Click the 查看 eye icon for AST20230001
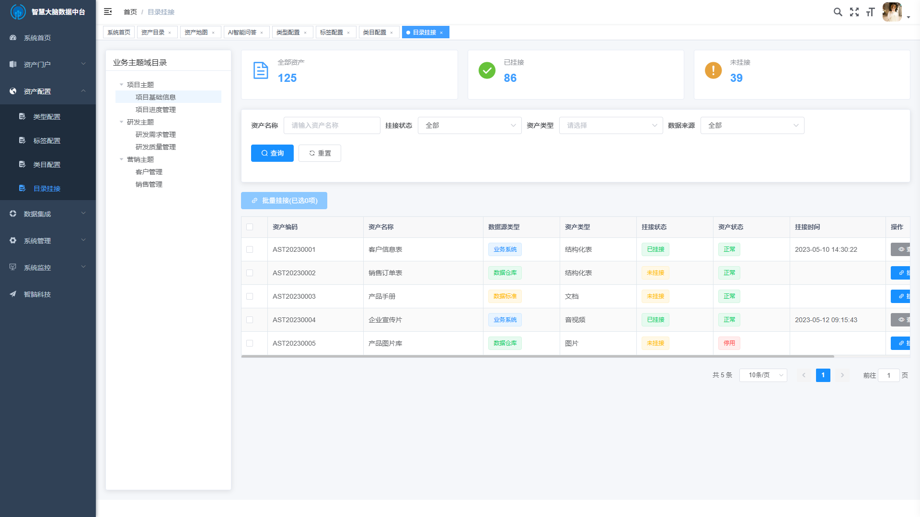The image size is (920, 517). pos(901,249)
